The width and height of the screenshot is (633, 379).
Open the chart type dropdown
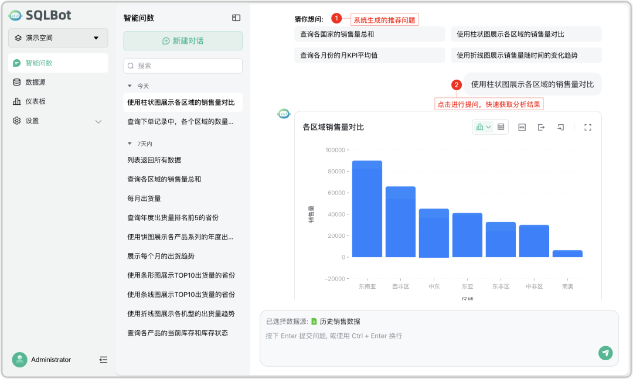pos(488,127)
